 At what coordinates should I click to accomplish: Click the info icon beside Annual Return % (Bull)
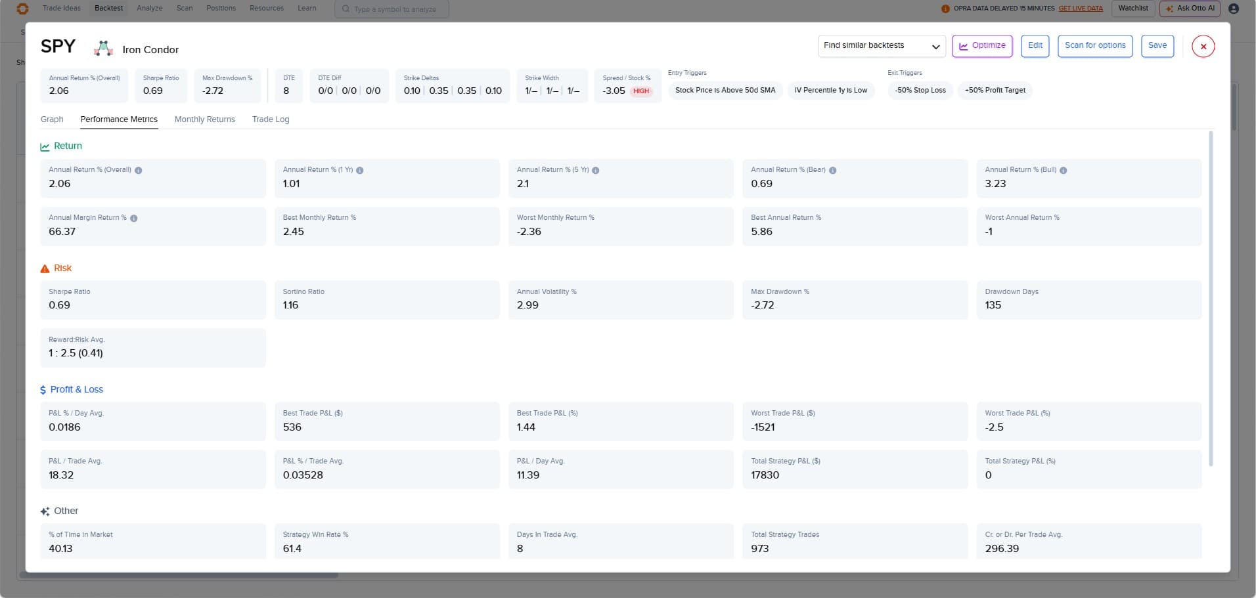(1064, 170)
